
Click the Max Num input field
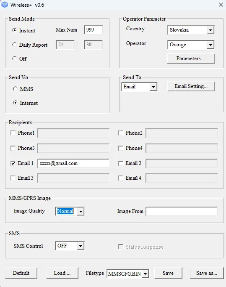tap(93, 30)
